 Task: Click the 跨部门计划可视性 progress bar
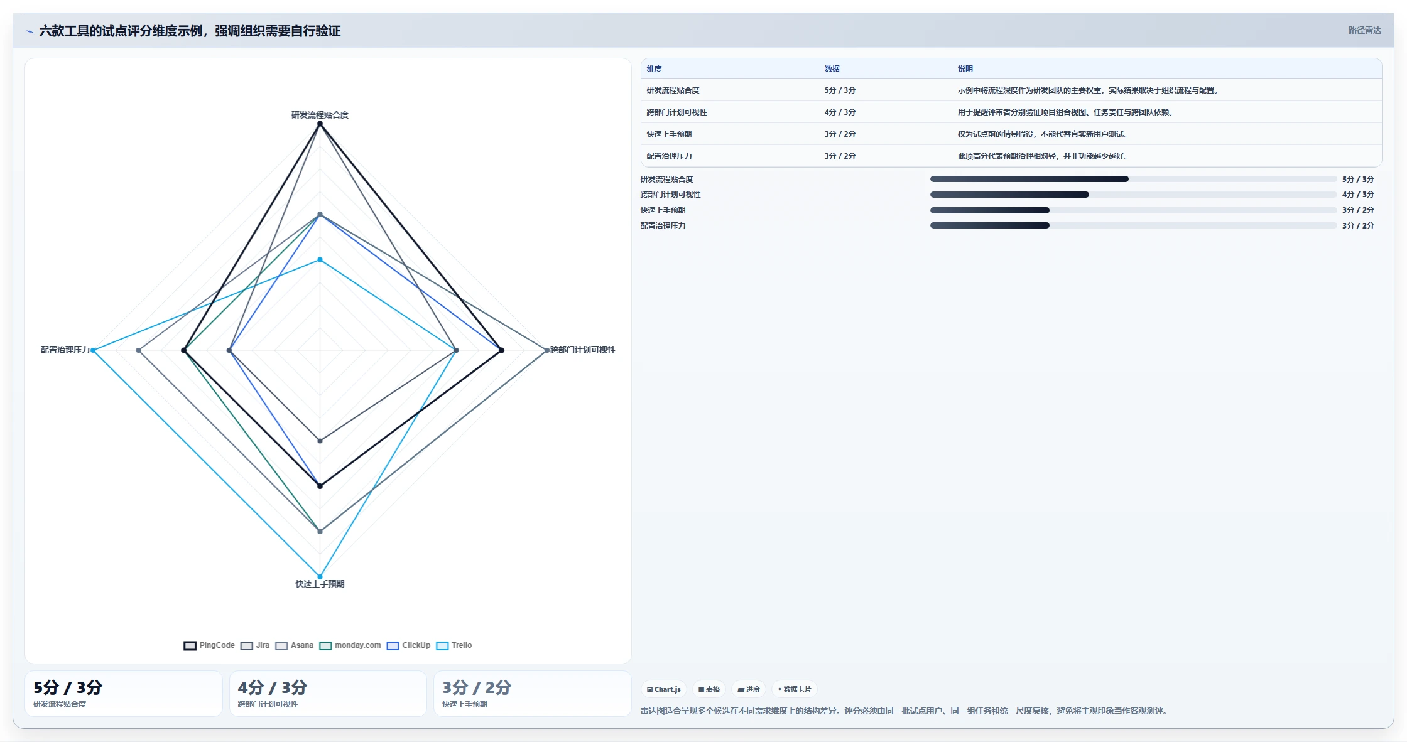tap(1133, 195)
